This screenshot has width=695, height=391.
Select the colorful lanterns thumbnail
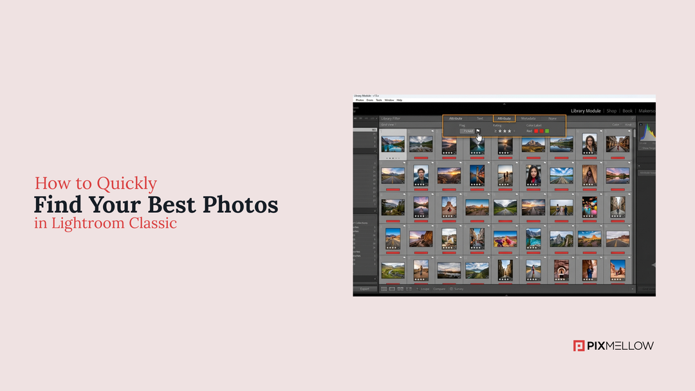[589, 207]
